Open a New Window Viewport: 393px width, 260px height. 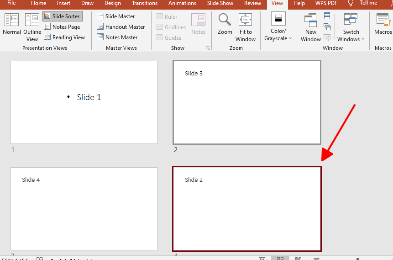pos(311,27)
